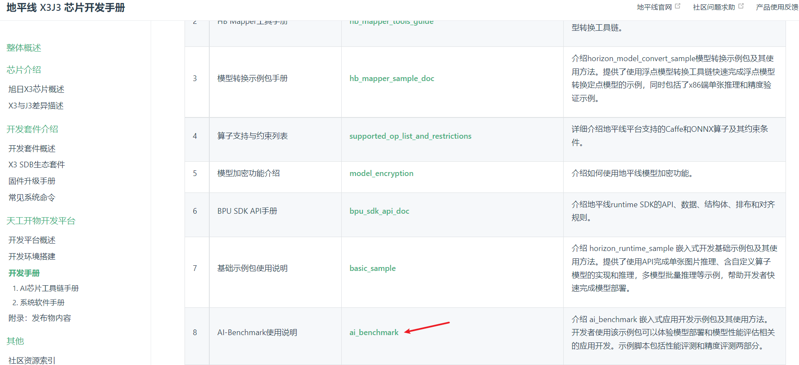Screen dimensions: 799x365
Task: Jump to 1. AI芯片工具链手册 subsection
Action: pos(46,288)
